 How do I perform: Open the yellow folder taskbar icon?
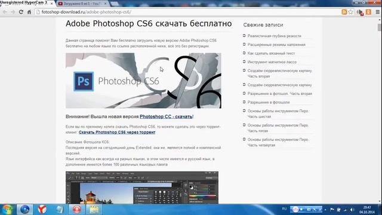pos(94,210)
